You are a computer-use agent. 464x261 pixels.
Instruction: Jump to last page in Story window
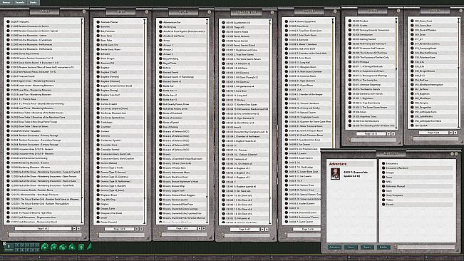[393, 134]
